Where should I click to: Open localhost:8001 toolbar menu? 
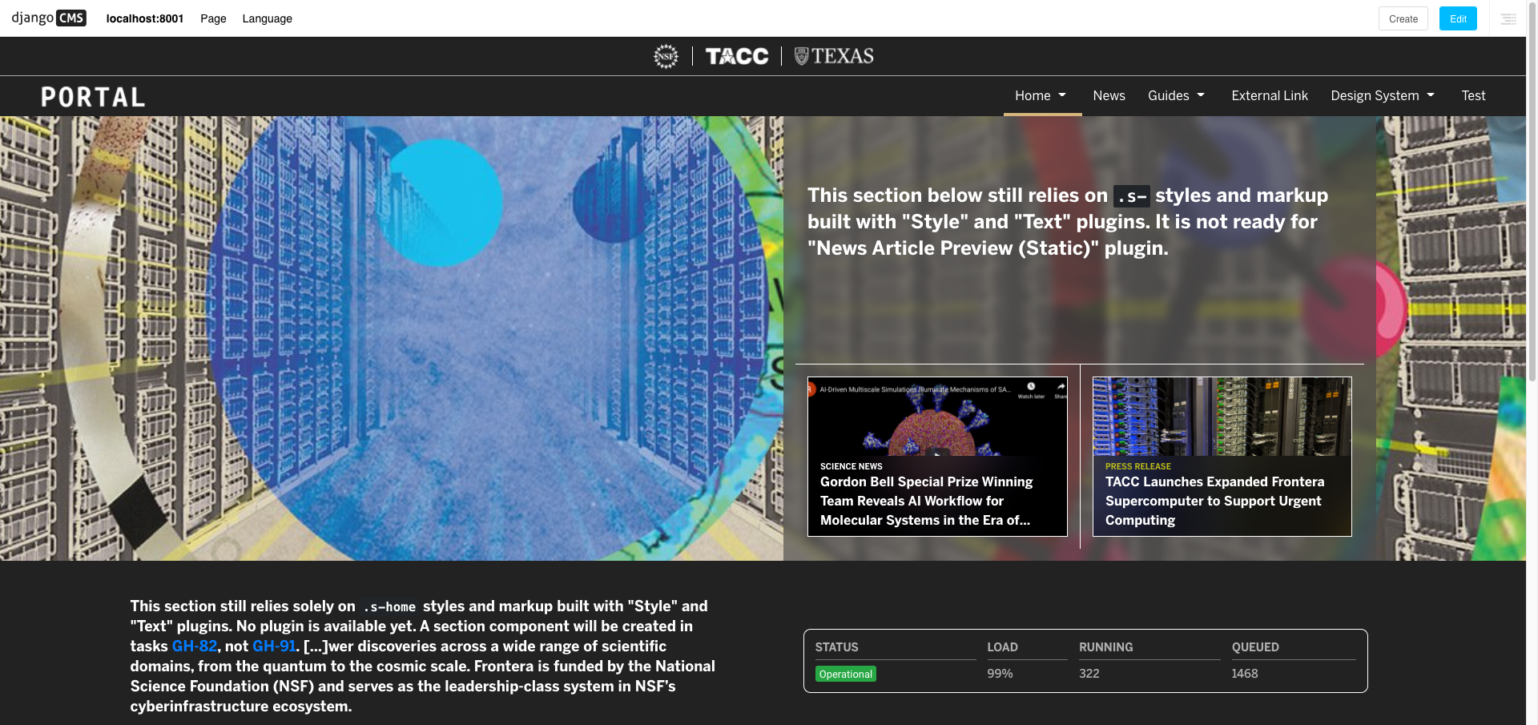pos(145,18)
